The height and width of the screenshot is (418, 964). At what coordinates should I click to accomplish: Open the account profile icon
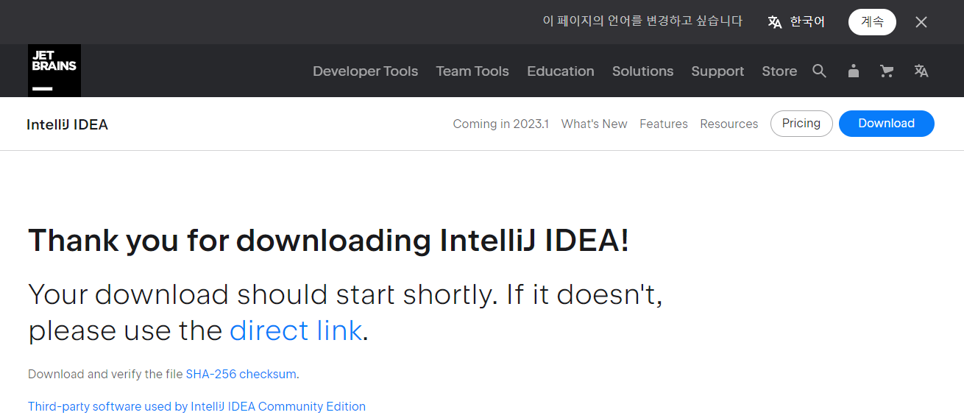[x=853, y=71]
